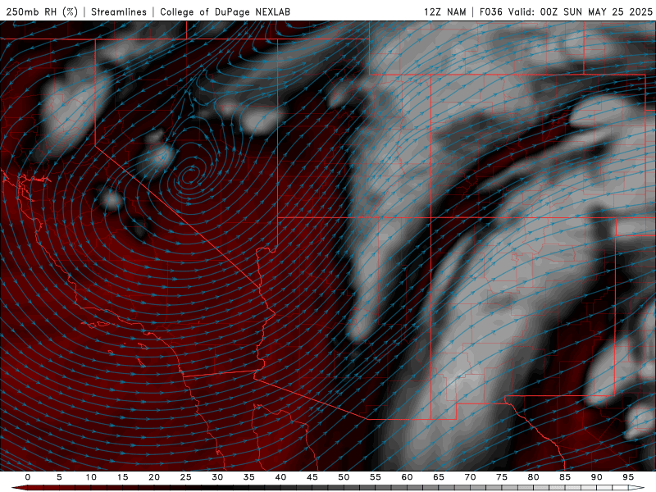Click the colorbar label "55"
Image resolution: width=656 pixels, height=492 pixels.
coord(376,477)
